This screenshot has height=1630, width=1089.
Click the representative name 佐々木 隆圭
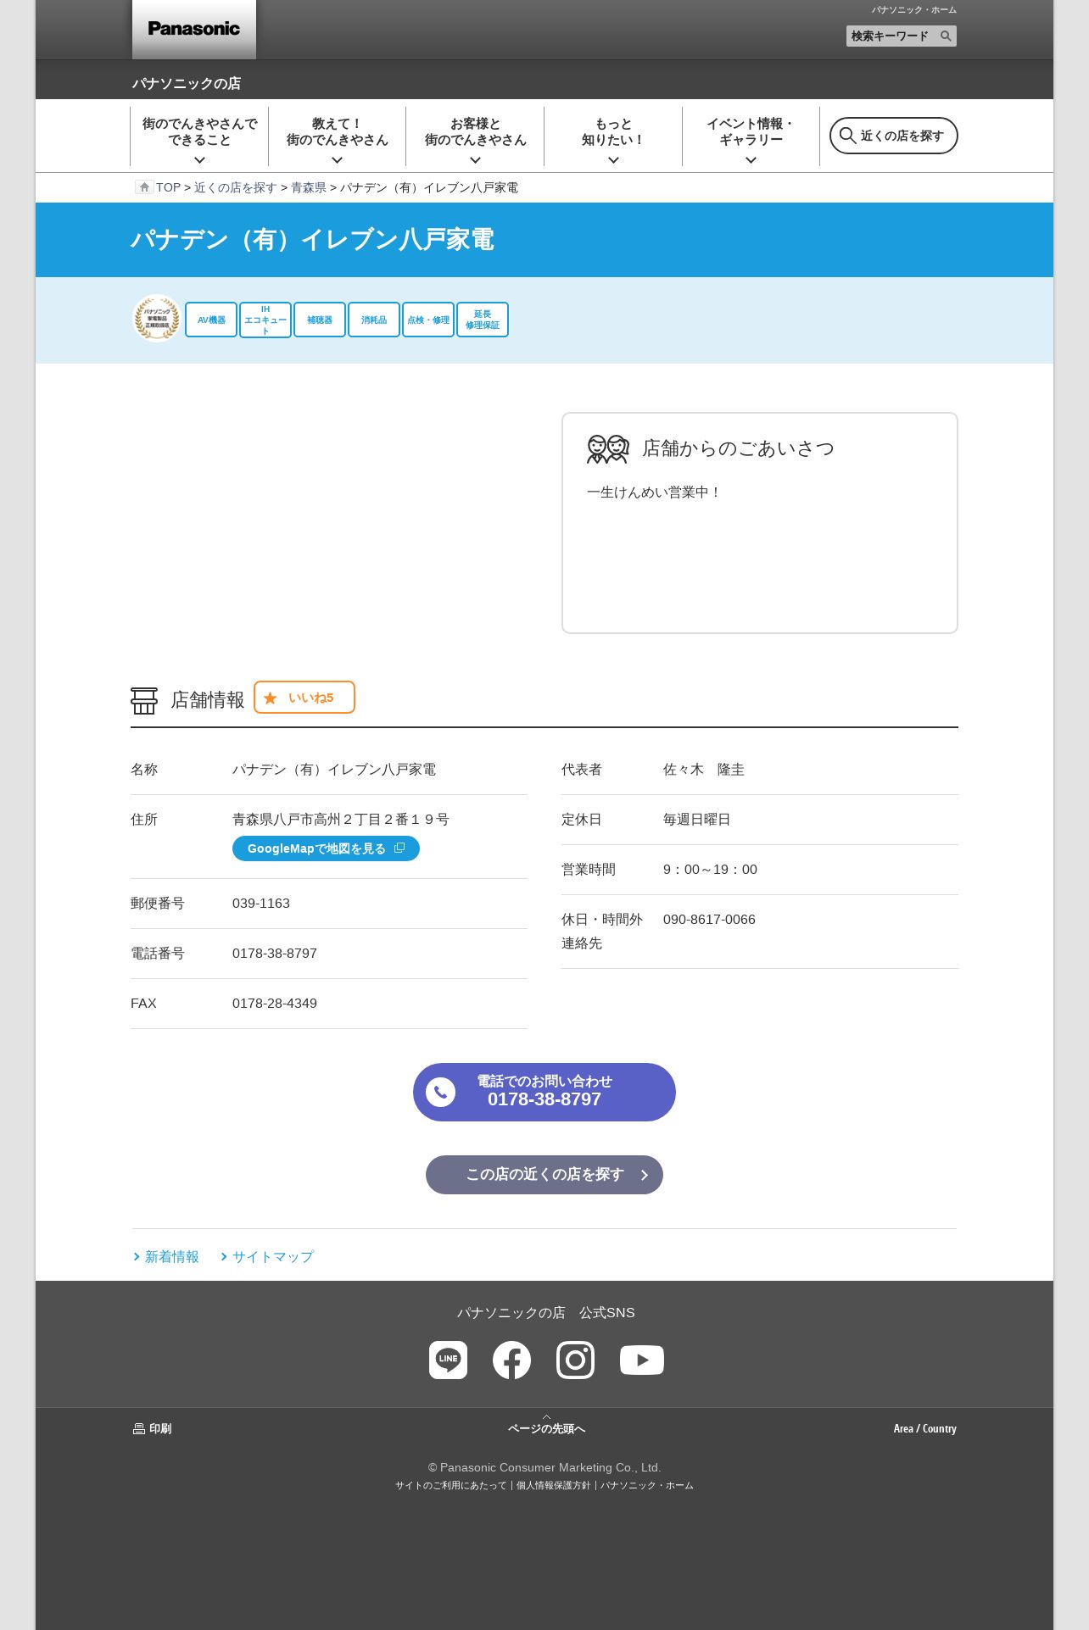pyautogui.click(x=704, y=770)
